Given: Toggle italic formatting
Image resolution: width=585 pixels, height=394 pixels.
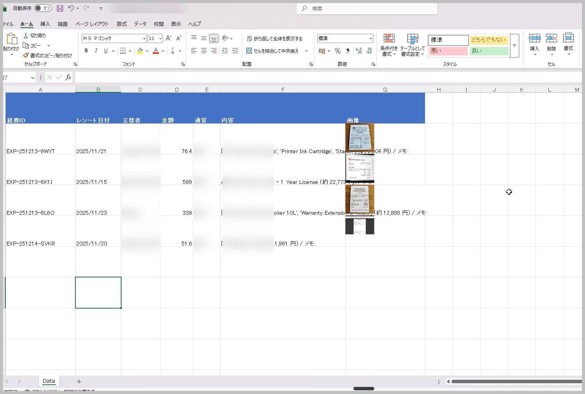Looking at the screenshot, I should pos(96,51).
